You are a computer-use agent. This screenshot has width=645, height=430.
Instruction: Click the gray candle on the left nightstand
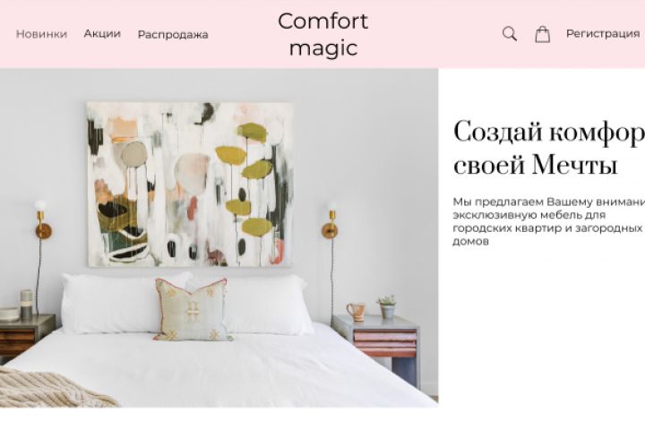point(26,304)
